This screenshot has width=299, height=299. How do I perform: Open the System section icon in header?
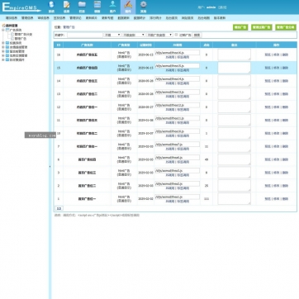tap(51, 7)
